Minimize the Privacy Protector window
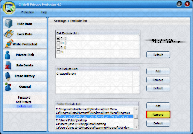Image resolution: width=193 pixels, height=134 pixels. (x=179, y=4)
